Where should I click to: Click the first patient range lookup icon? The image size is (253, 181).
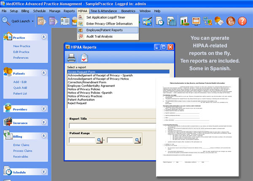[100, 140]
